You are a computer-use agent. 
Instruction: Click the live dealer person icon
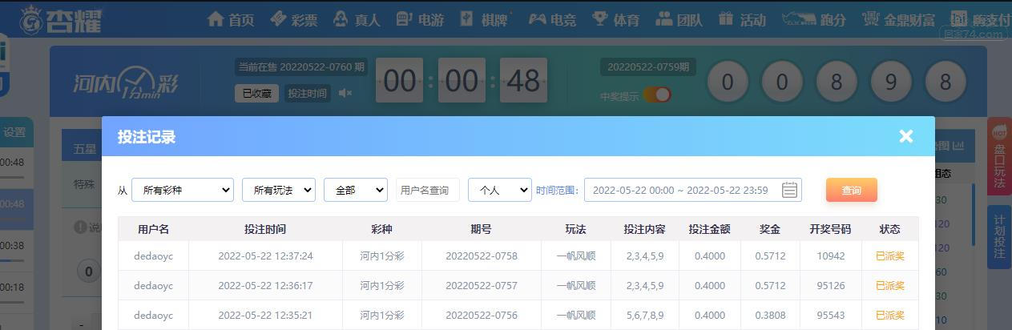click(341, 18)
